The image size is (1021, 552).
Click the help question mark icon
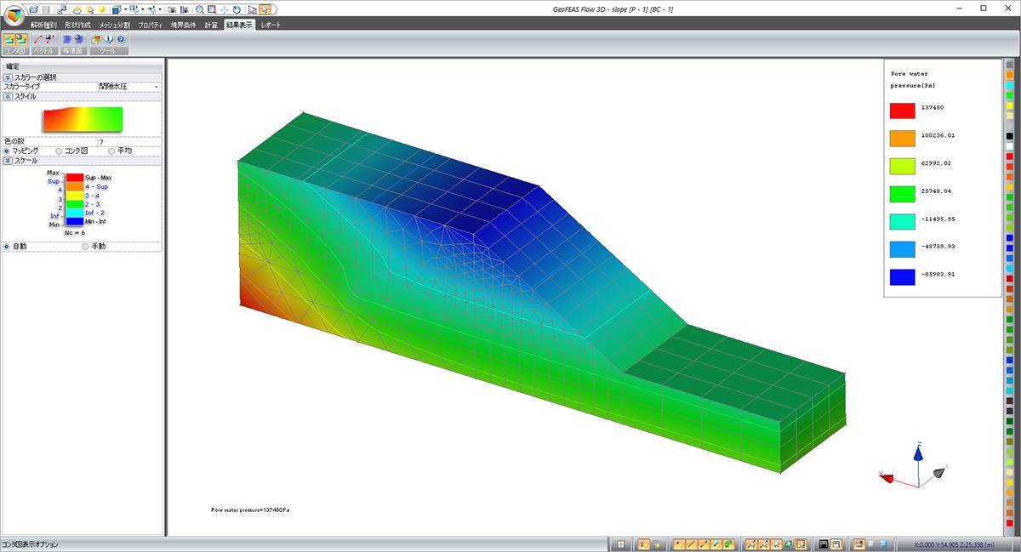pos(121,39)
